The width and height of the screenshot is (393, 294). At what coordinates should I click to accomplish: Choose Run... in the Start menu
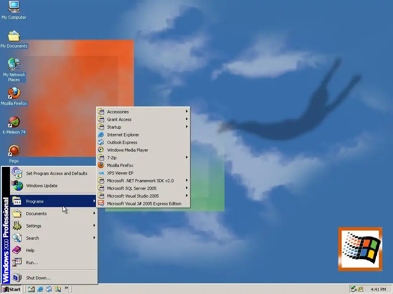click(53, 263)
